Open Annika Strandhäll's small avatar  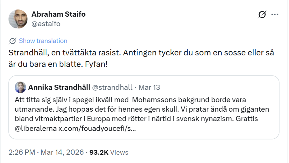20,87
